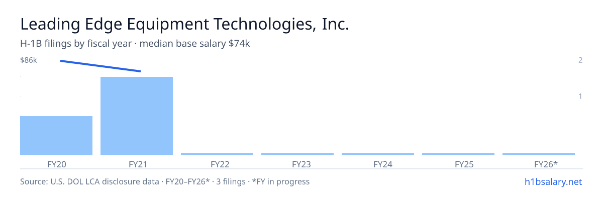Screen dimensions: 603x201
Task: Click the FY20 axis label
Action: coord(56,164)
